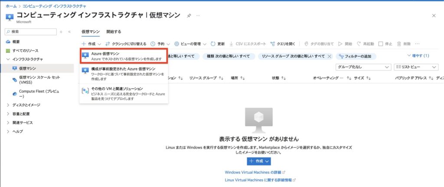
Task: Open 仮想マシン スケール セット (VMSS)
Action: click(39, 80)
